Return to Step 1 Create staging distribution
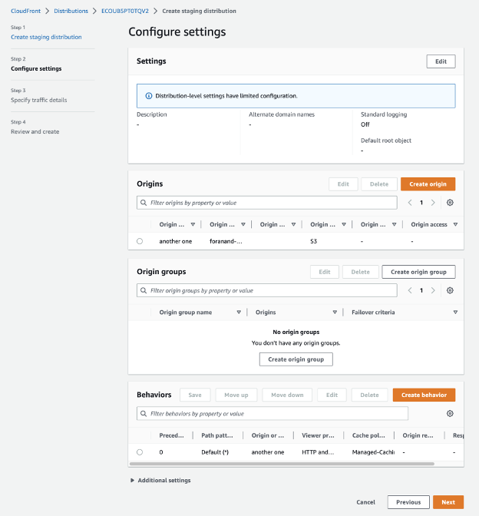Viewport: 479px width, 516px height. (x=46, y=37)
